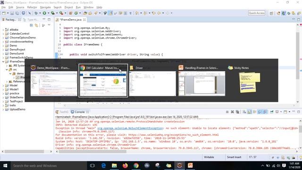
Task: Select the IFrameDemo.java editor tab
Action: 70,20
